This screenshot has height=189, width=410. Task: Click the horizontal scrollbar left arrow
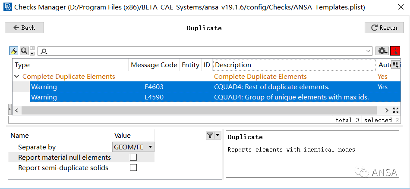[17, 110]
